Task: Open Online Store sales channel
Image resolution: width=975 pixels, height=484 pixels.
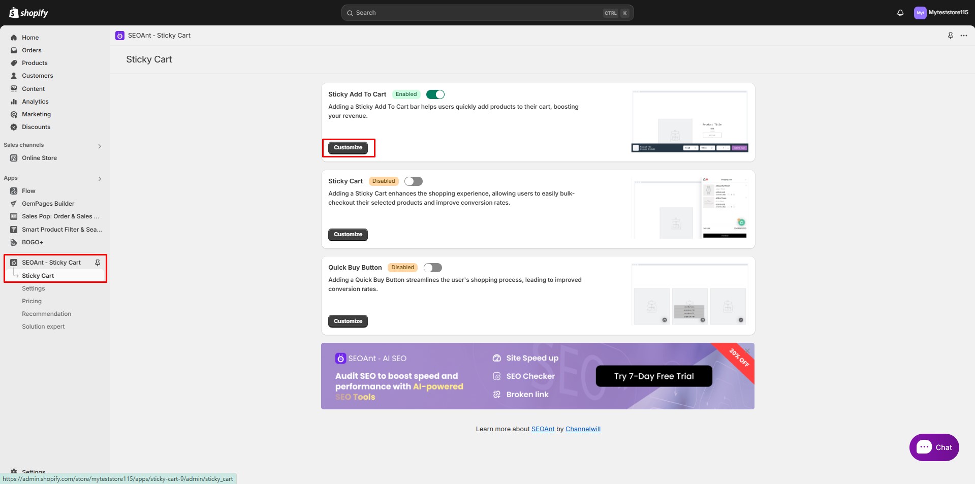Action: pos(39,158)
